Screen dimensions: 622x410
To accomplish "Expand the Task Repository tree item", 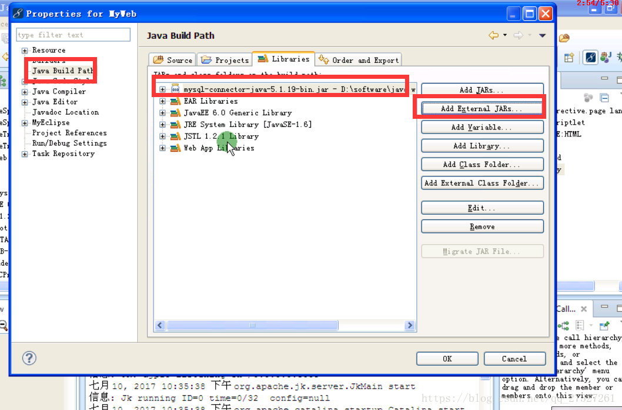I will (25, 154).
